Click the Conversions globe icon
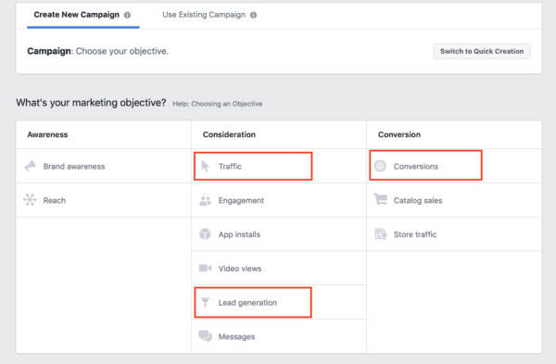The height and width of the screenshot is (364, 556). [380, 166]
